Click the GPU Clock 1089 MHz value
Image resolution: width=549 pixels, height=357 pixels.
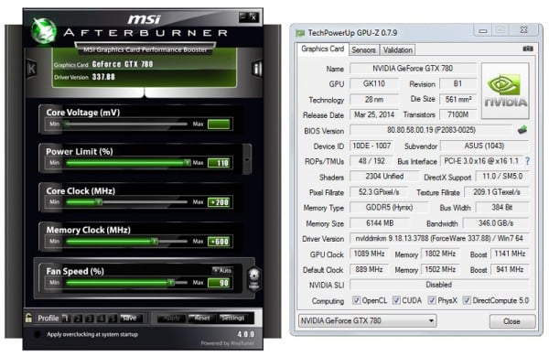click(x=369, y=254)
